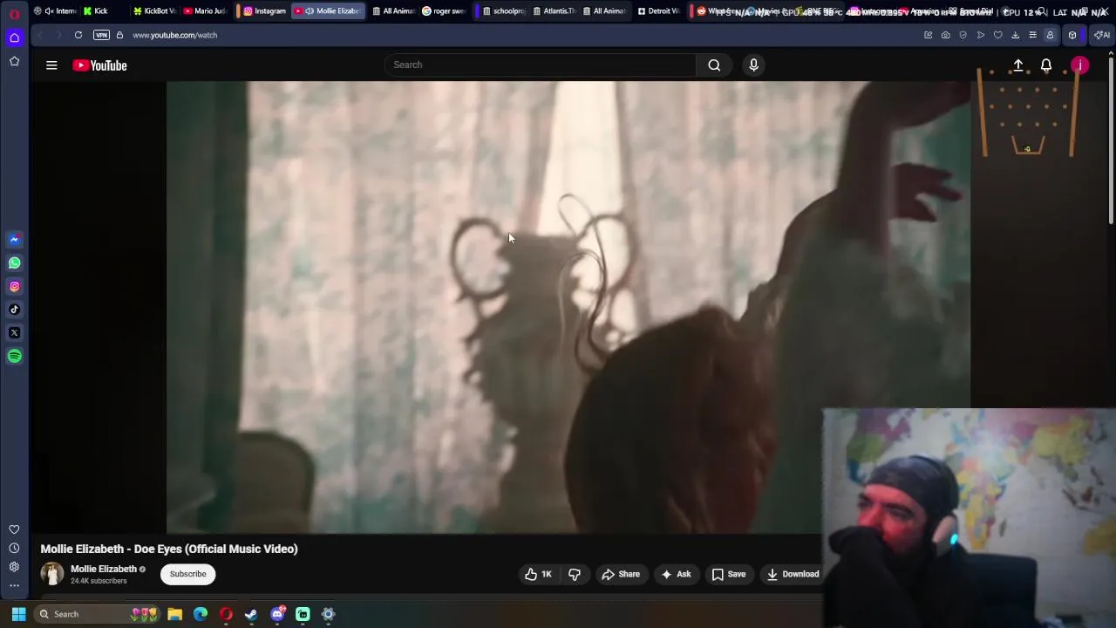The height and width of the screenshot is (628, 1116).
Task: Switch to the Instagram tab
Action: click(x=264, y=11)
